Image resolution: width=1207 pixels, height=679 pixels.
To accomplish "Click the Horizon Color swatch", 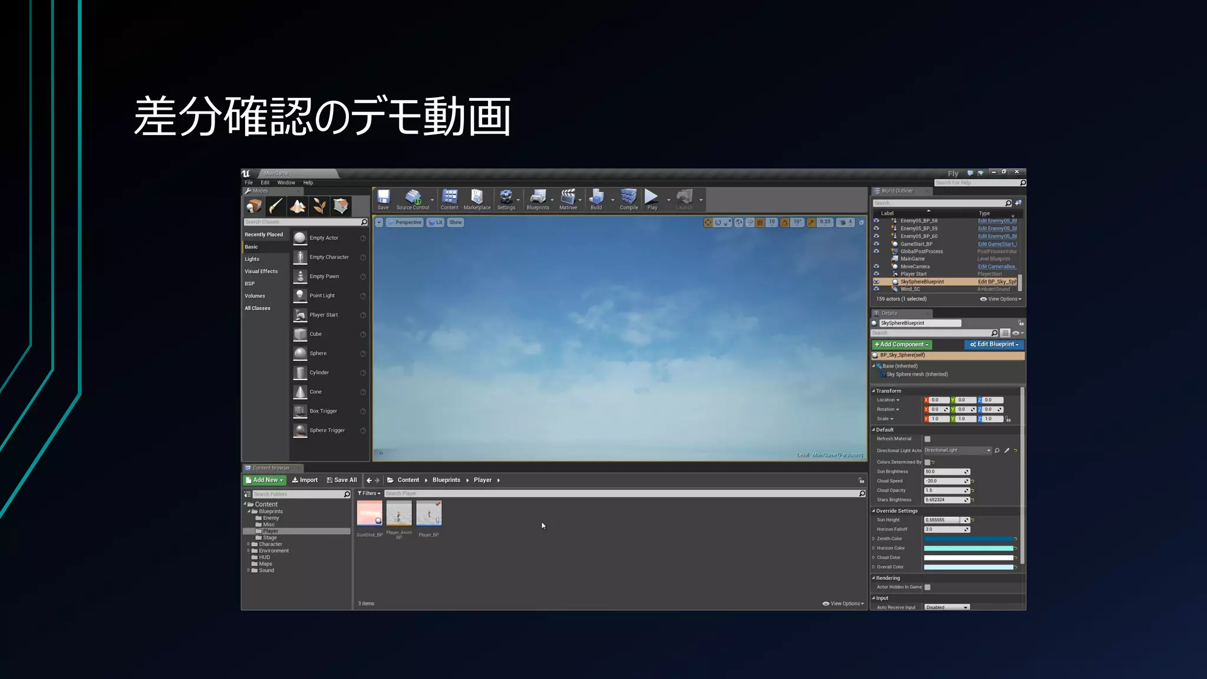I will pos(968,548).
